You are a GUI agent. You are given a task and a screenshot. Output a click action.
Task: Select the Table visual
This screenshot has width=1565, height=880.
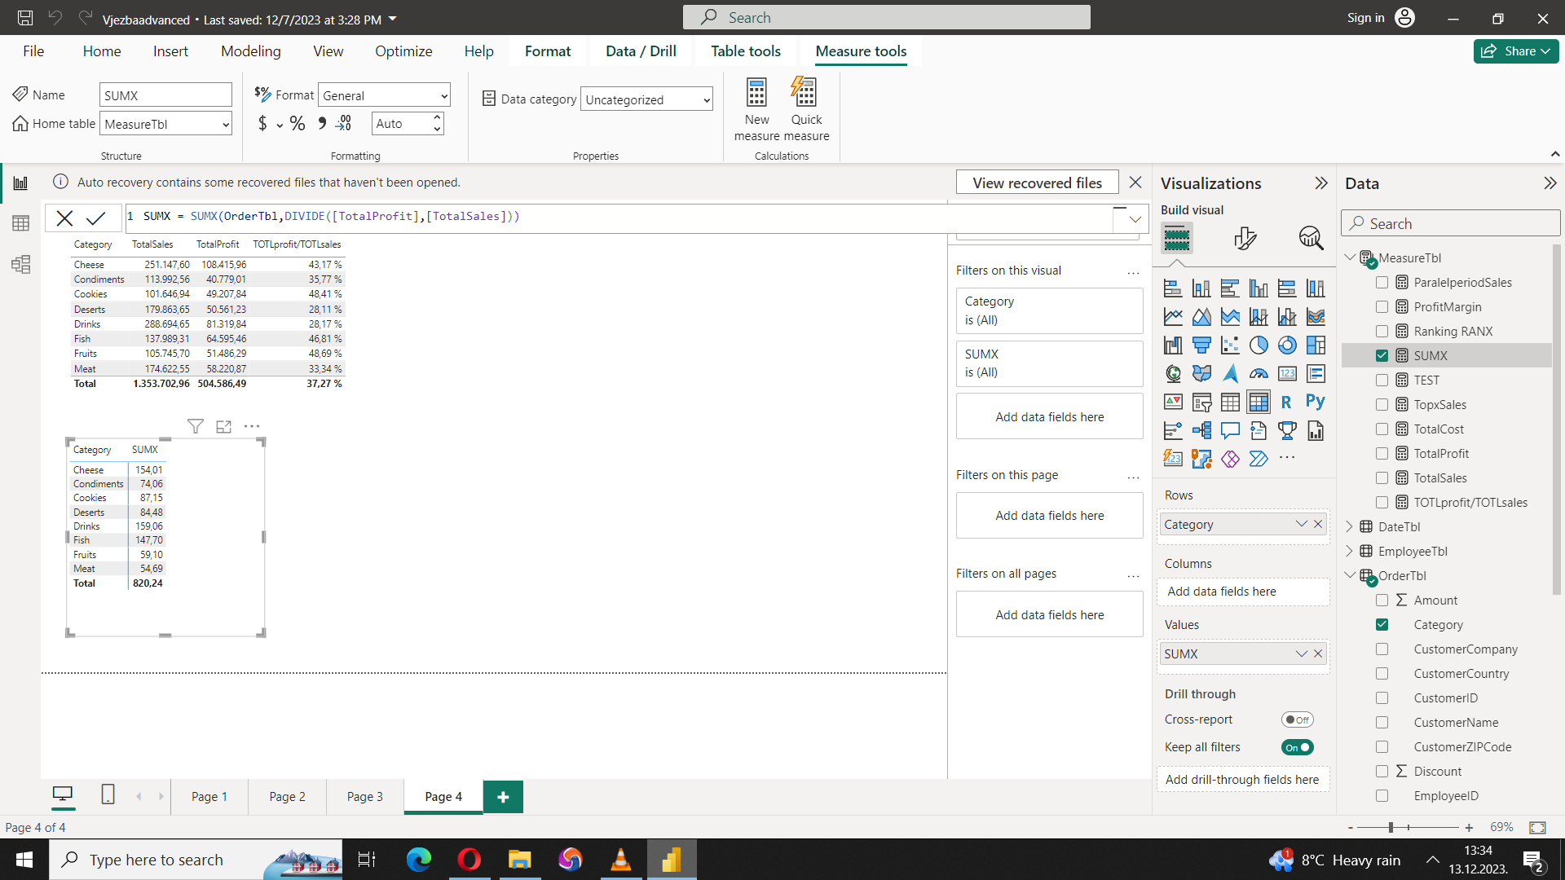pyautogui.click(x=1230, y=402)
